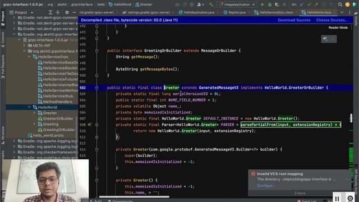The width and height of the screenshot is (359, 202).
Task: Open the Structure tool window
Action: click(3, 135)
